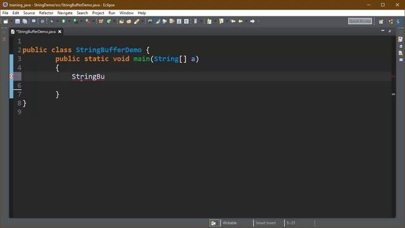Navigate Forward with the right arrow icon
The image size is (405, 228).
(252, 21)
